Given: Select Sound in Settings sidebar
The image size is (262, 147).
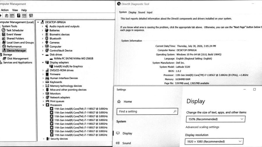Looking at the screenshot, I should click(127, 143).
